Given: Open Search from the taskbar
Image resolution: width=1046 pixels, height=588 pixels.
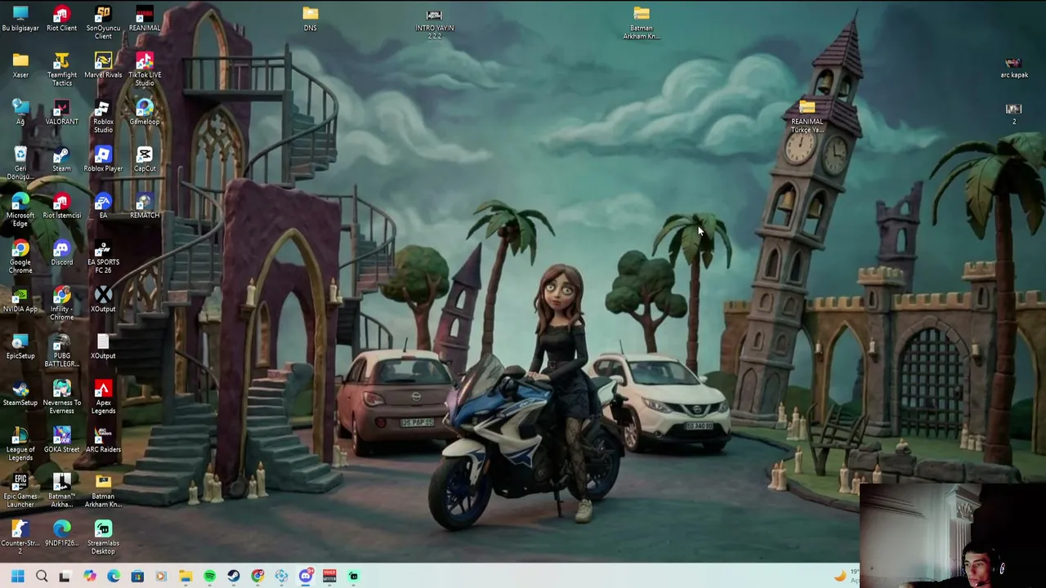Looking at the screenshot, I should pyautogui.click(x=42, y=577).
